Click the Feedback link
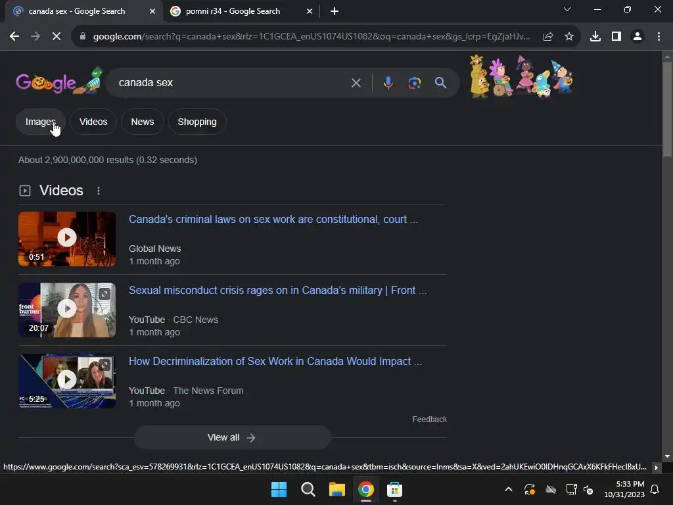The image size is (673, 505). tap(429, 420)
